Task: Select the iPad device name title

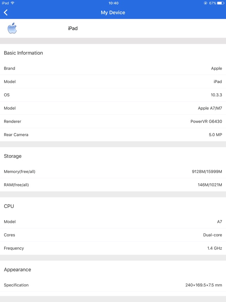Action: point(73,28)
